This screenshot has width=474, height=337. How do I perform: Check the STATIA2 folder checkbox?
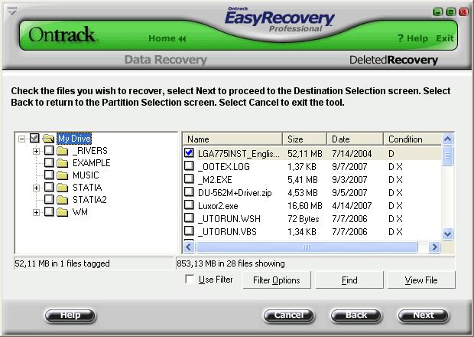[x=49, y=199]
